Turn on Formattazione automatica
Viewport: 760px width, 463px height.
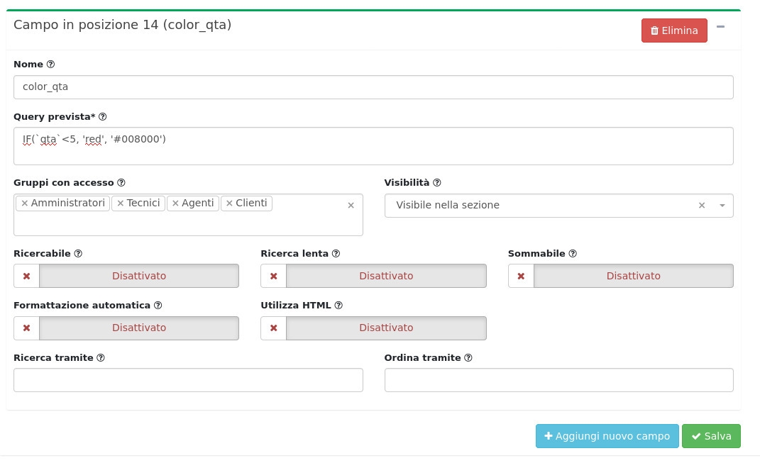click(x=126, y=328)
